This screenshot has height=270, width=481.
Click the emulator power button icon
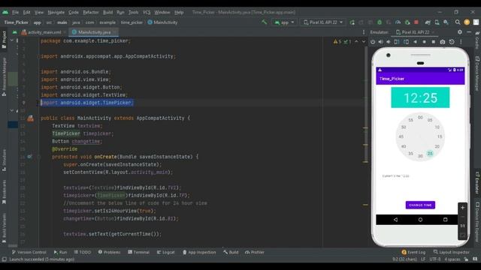373,42
